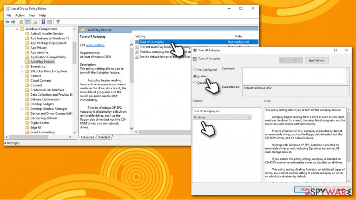Image resolution: width=356 pixels, height=200 pixels.
Task: Click the Export List toolbar icon
Action: 35,22
